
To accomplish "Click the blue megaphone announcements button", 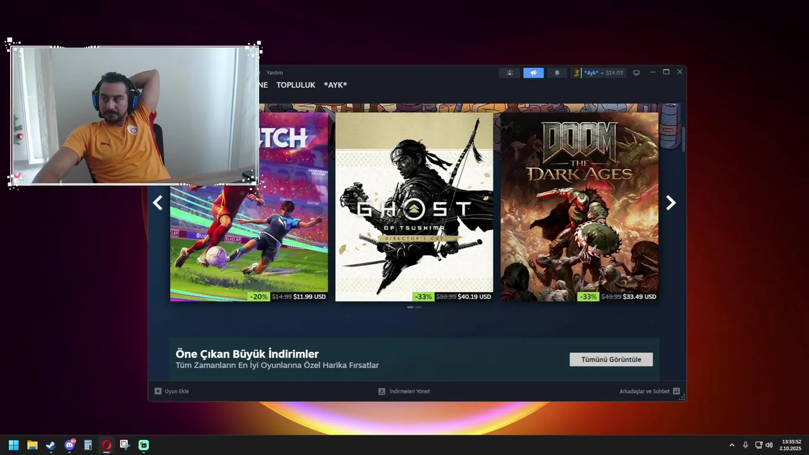I will [x=533, y=73].
